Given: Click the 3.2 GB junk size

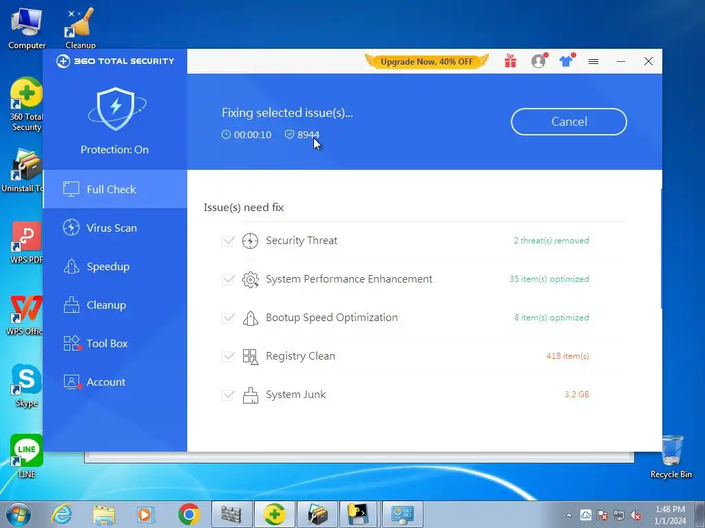Looking at the screenshot, I should pyautogui.click(x=577, y=395).
